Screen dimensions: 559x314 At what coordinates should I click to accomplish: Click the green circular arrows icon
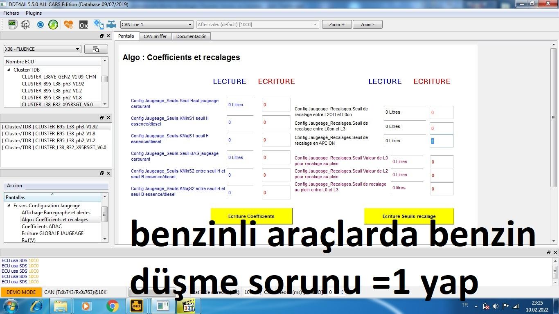tap(53, 25)
